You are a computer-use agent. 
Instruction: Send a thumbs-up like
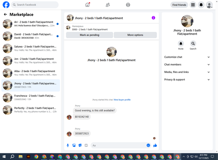click(155, 145)
